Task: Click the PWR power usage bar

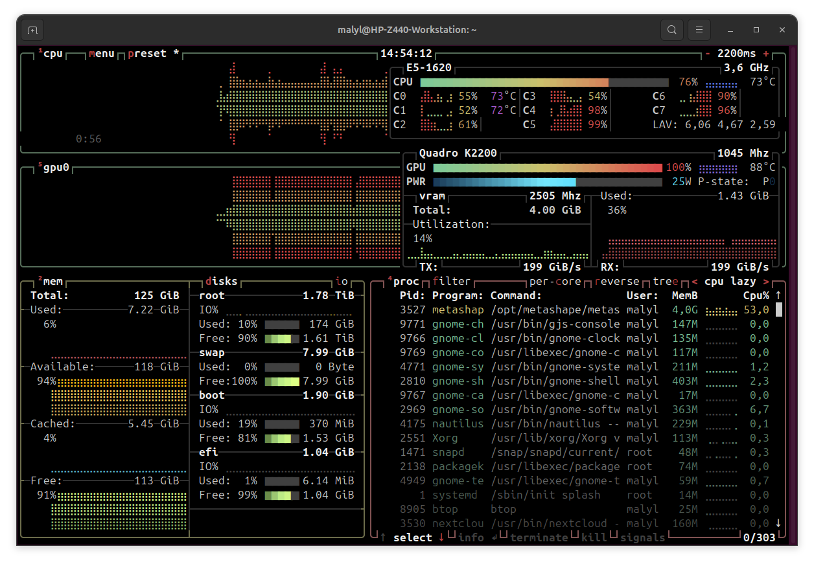Action: coord(548,182)
